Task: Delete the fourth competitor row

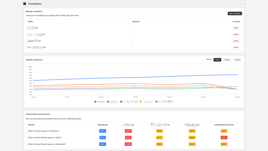Action: [x=236, y=47]
